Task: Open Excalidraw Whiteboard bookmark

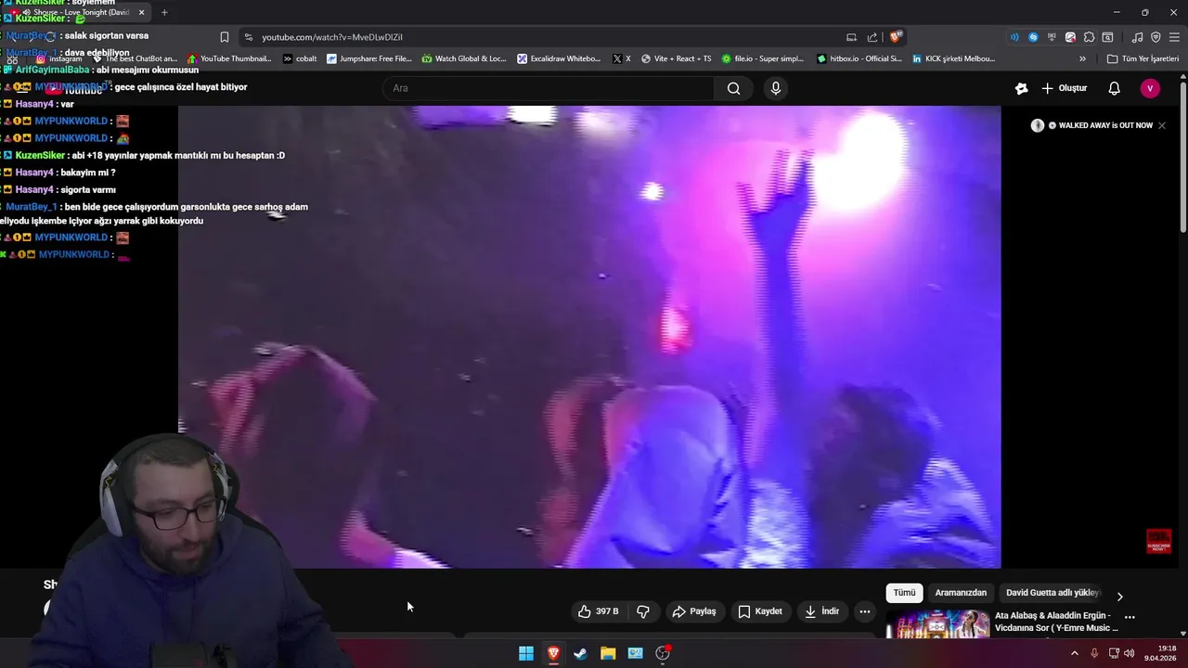Action: [x=560, y=58]
